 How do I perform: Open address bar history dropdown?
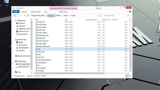pyautogui.click(x=98, y=15)
